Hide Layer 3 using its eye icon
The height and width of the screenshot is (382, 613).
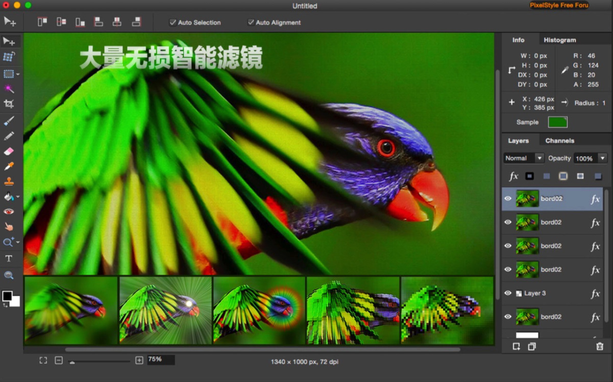[x=508, y=293]
